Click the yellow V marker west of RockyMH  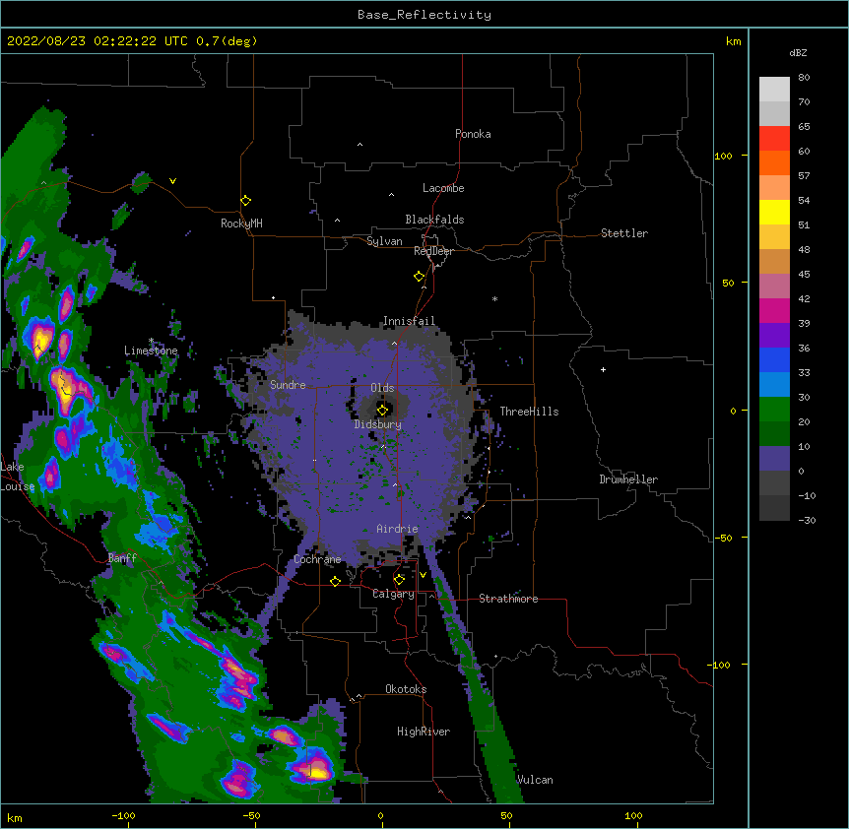click(172, 181)
